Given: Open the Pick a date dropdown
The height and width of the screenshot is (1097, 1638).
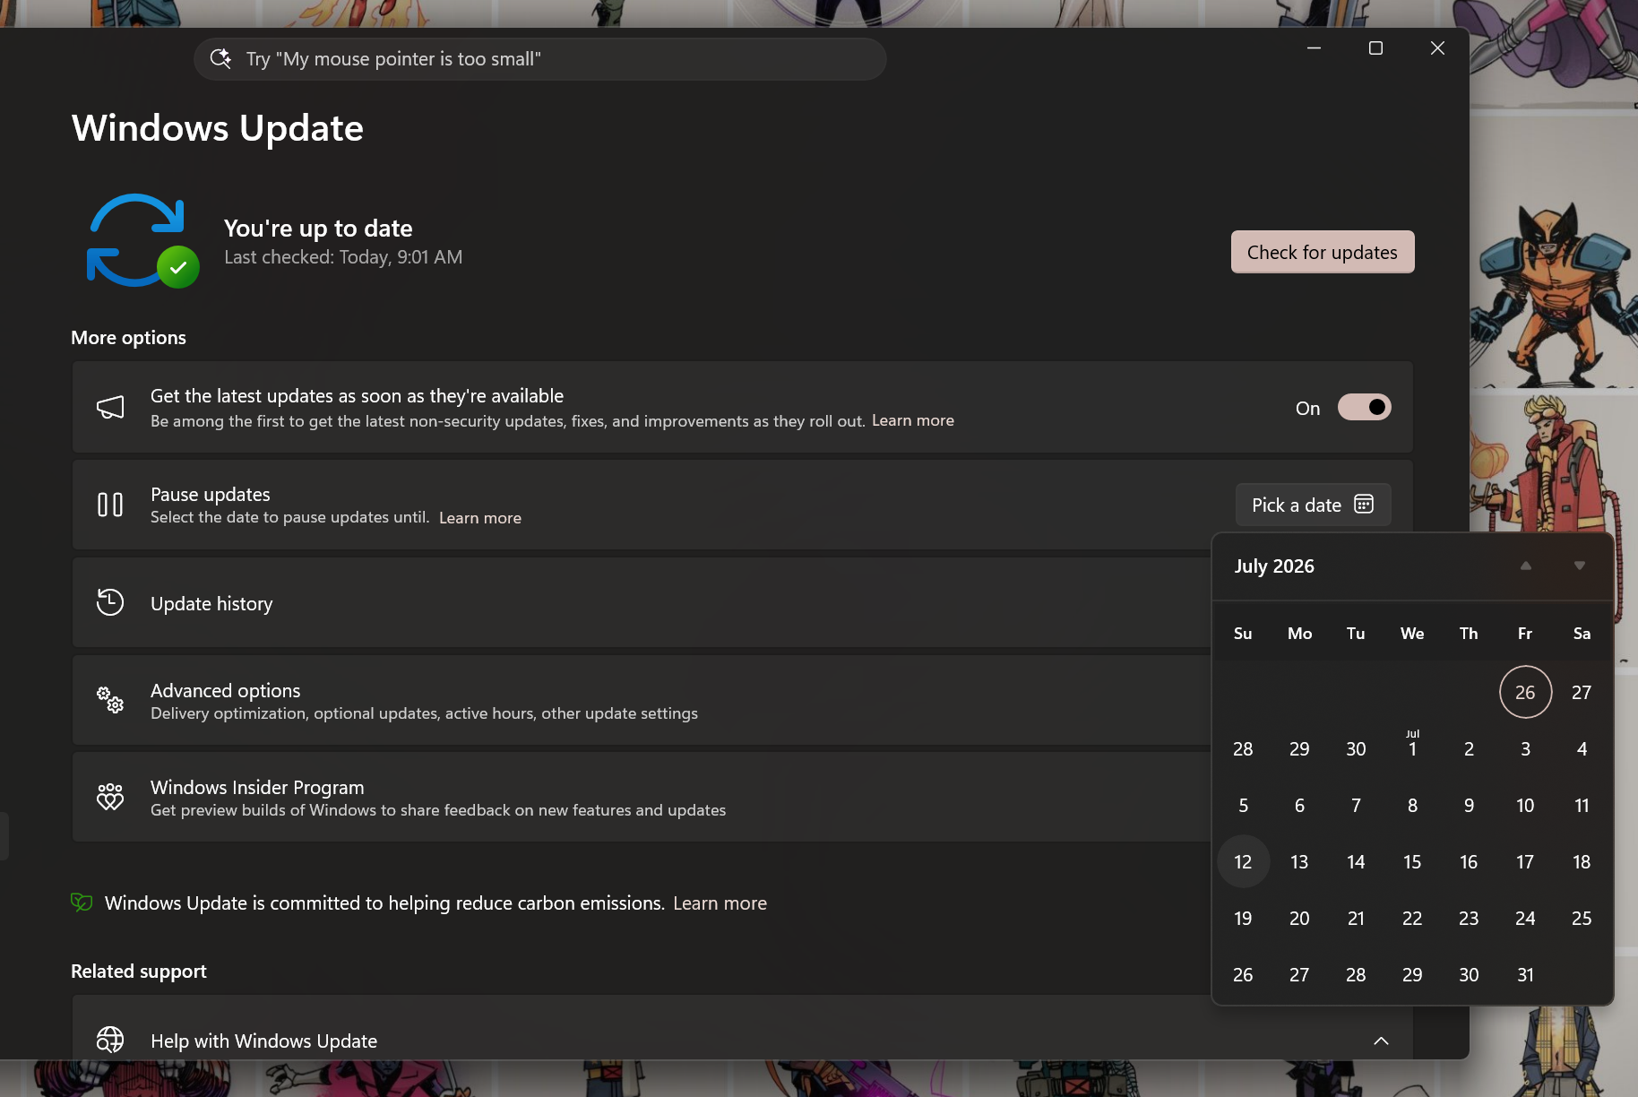Looking at the screenshot, I should (1313, 505).
